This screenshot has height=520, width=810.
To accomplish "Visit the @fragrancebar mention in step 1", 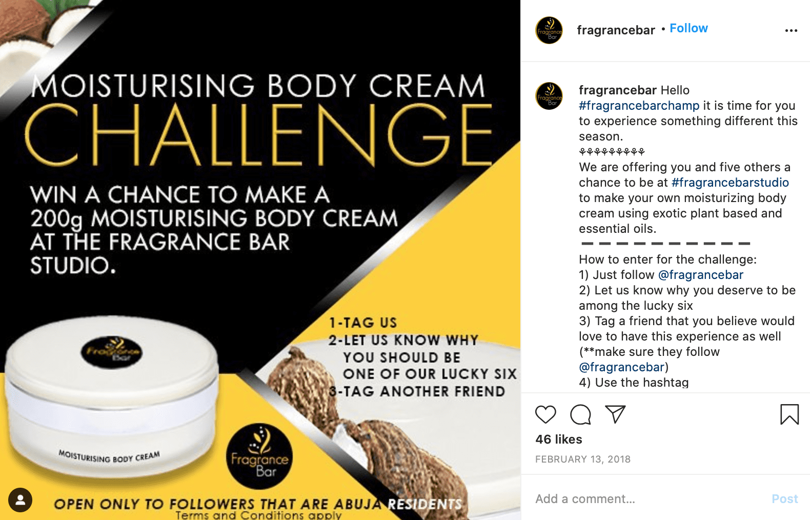I will [700, 275].
